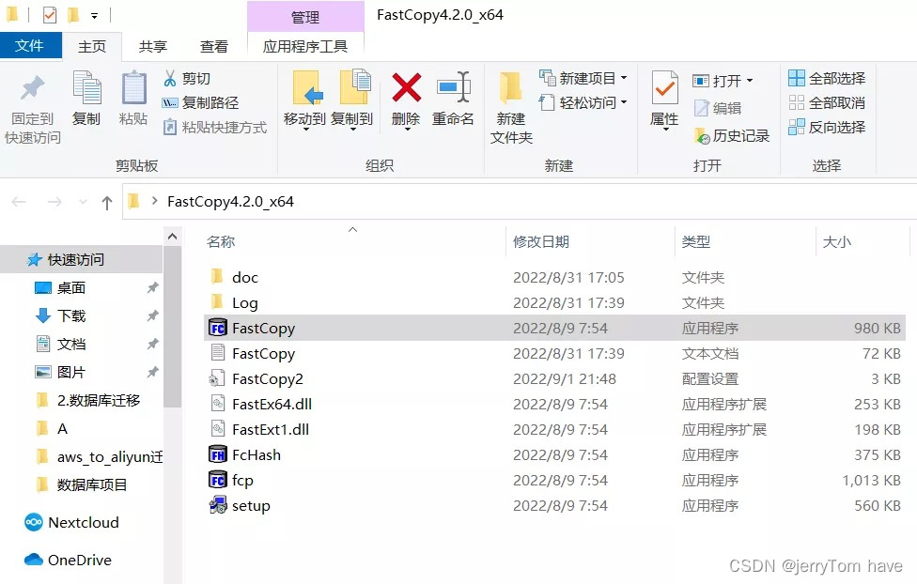This screenshot has height=584, width=917.
Task: Click the 粘贴快捷方式 button
Action: tap(214, 128)
